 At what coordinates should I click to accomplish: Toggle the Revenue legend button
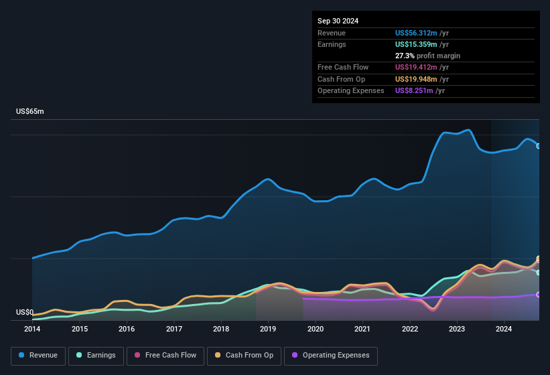(x=38, y=356)
